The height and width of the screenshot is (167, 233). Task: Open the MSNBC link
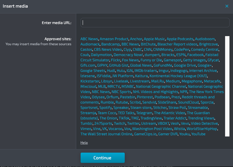pyautogui.click(x=128, y=87)
